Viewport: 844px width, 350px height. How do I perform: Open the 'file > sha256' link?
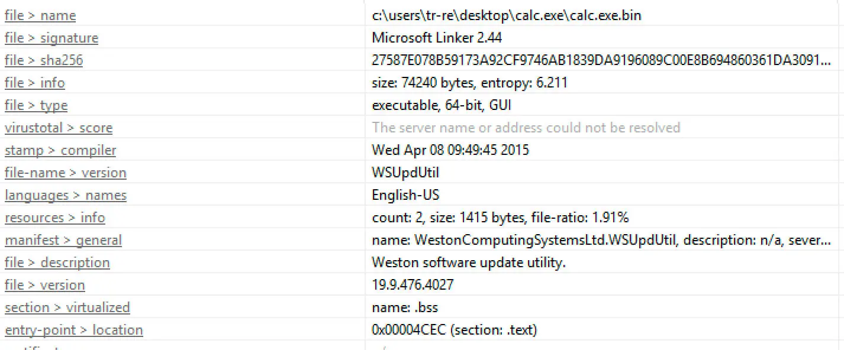44,61
